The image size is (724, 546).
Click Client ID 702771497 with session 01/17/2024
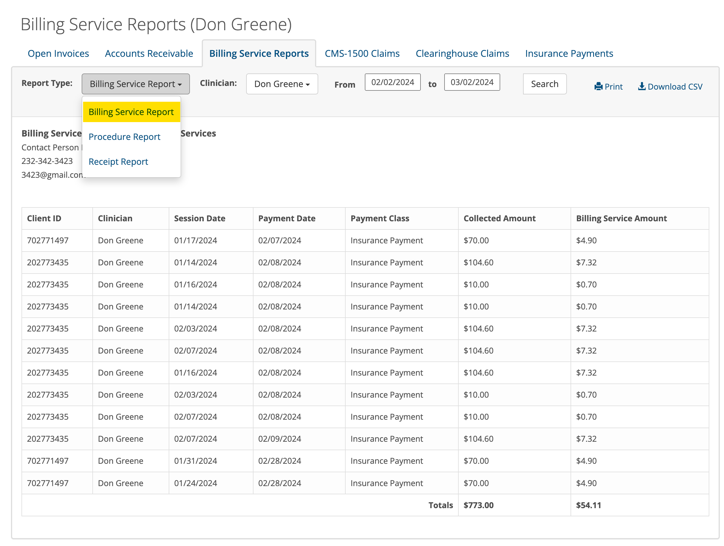coord(47,240)
